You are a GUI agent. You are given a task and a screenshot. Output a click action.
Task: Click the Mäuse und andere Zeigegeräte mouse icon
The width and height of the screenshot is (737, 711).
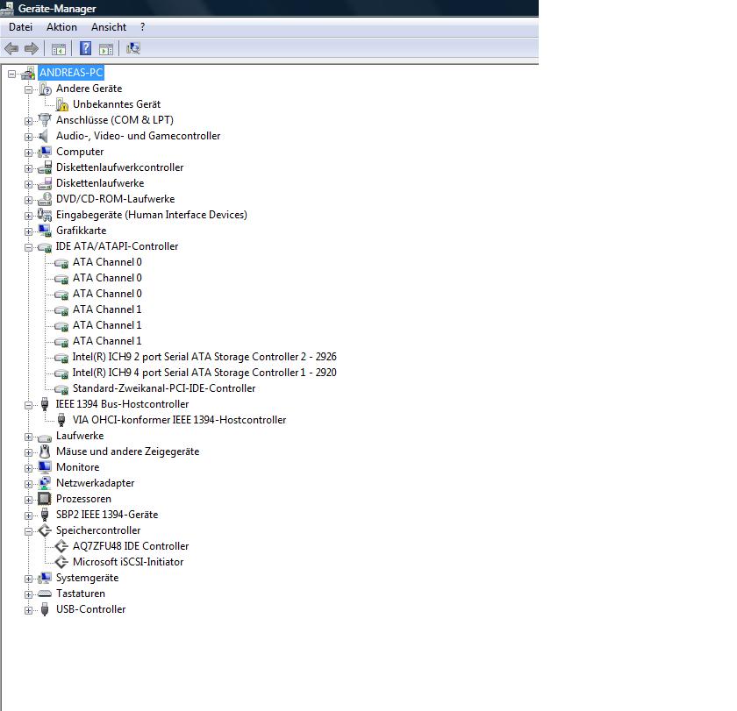tap(45, 451)
